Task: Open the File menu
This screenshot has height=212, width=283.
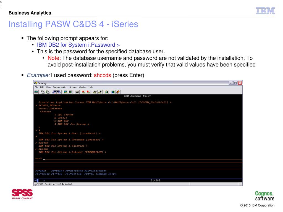Action: (x=36, y=87)
